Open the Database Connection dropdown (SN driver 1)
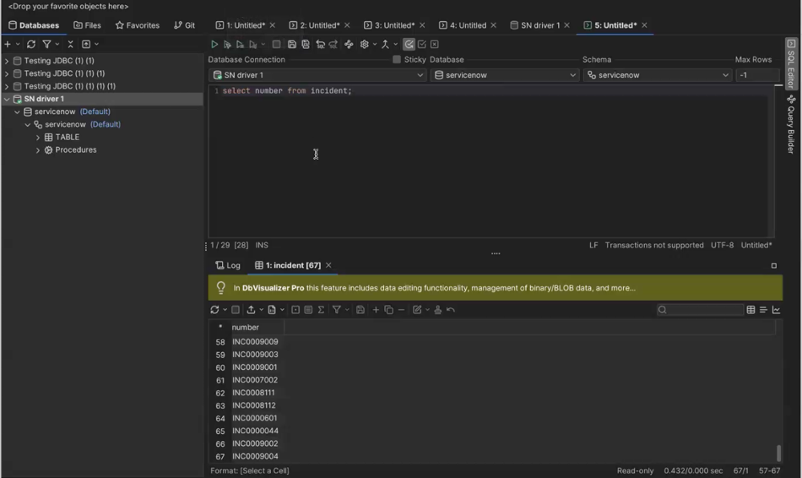The image size is (802, 478). pyautogui.click(x=317, y=75)
